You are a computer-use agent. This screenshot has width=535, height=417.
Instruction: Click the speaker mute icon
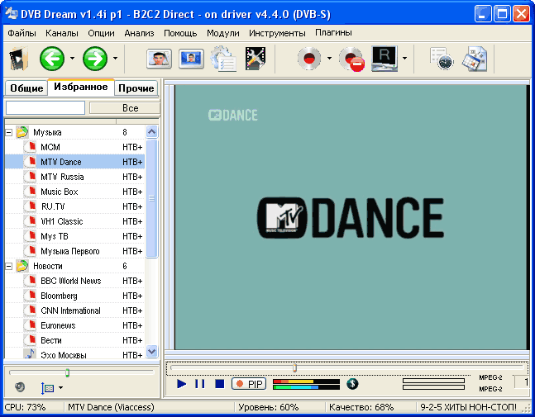(20, 387)
